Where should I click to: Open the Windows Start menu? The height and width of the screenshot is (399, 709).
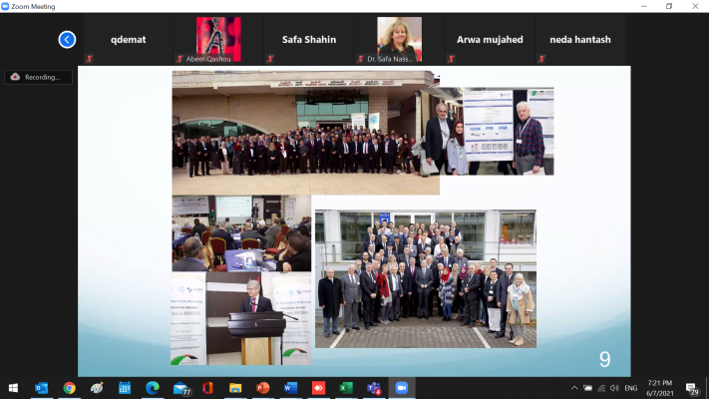13,388
